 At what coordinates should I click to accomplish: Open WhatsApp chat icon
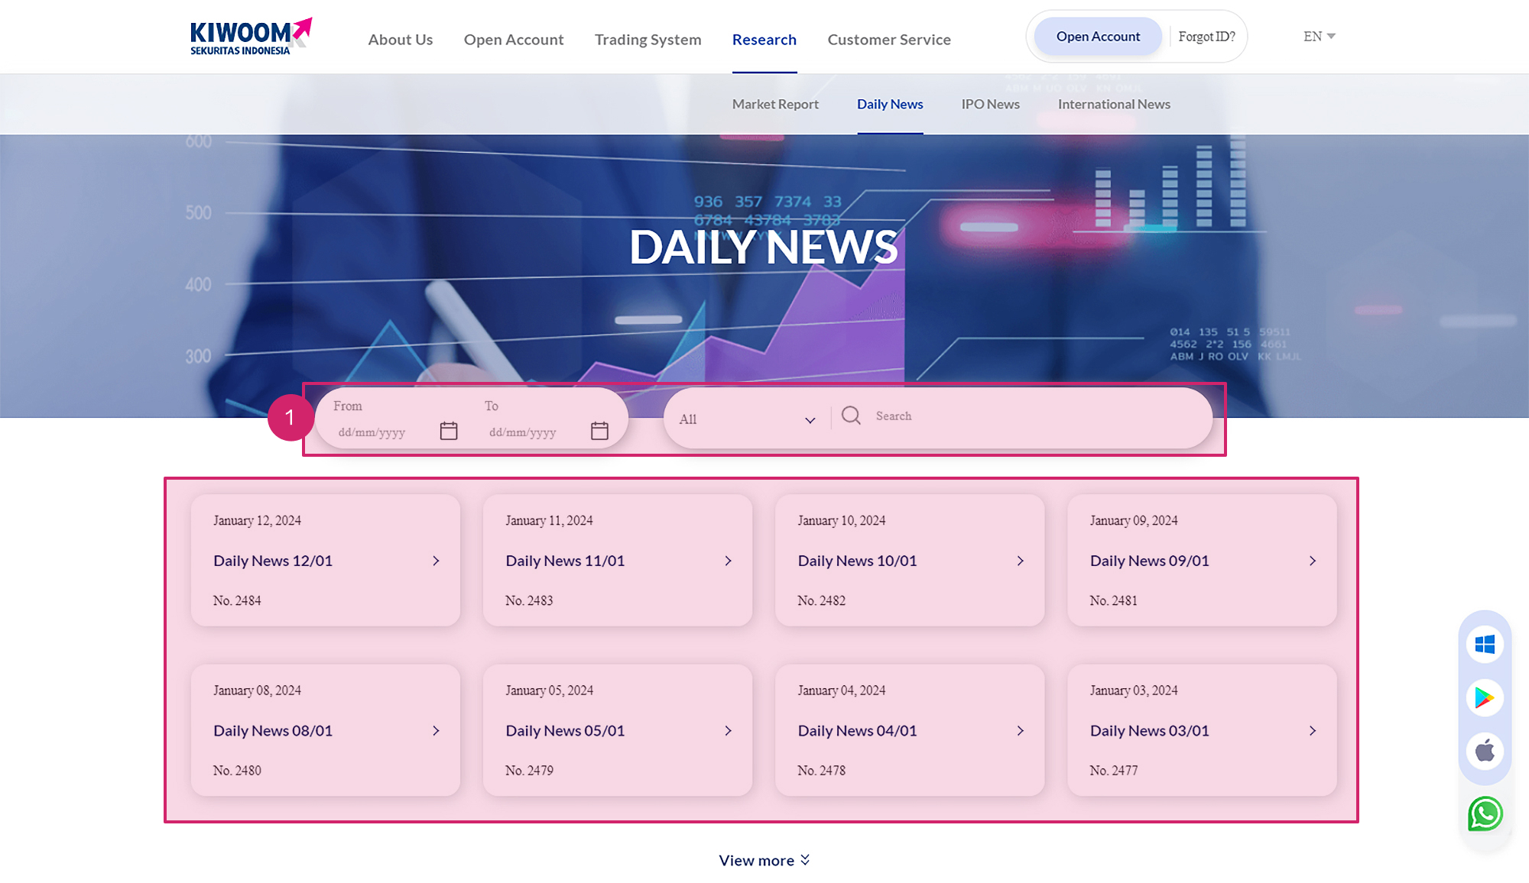point(1484,813)
